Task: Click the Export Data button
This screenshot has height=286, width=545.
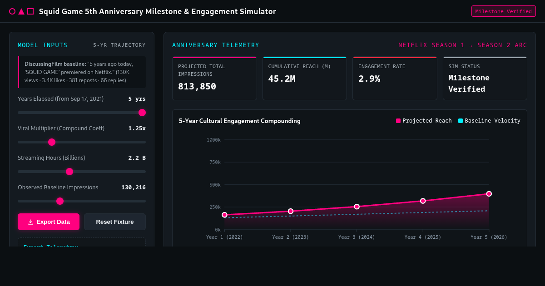Action: [x=49, y=222]
